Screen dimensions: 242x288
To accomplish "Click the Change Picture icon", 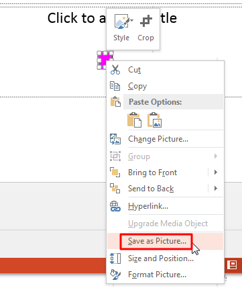I will (x=115, y=139).
